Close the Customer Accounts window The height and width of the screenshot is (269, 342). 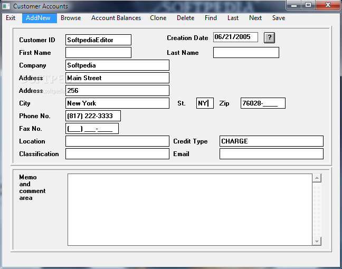click(328, 5)
